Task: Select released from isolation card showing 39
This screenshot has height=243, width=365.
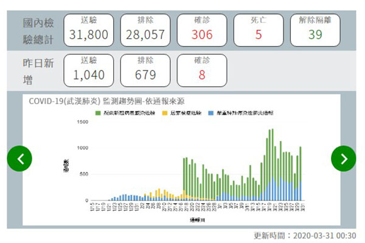Action: [x=315, y=30]
